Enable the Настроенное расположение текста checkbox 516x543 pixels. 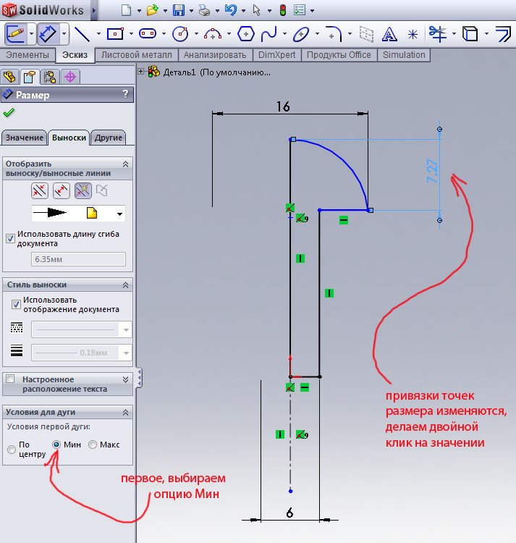click(10, 379)
